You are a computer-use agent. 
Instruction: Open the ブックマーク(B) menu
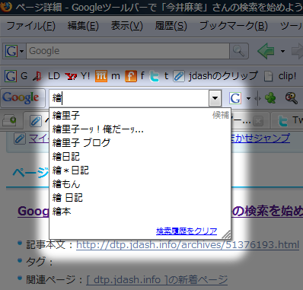coord(234,26)
